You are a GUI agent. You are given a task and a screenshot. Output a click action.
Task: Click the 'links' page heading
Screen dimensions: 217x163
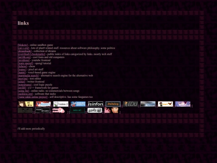click(x=23, y=23)
